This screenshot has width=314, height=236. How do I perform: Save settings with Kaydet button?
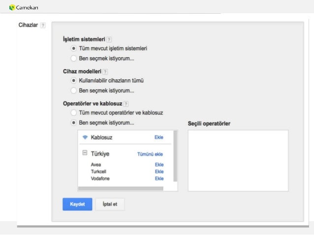click(x=77, y=204)
